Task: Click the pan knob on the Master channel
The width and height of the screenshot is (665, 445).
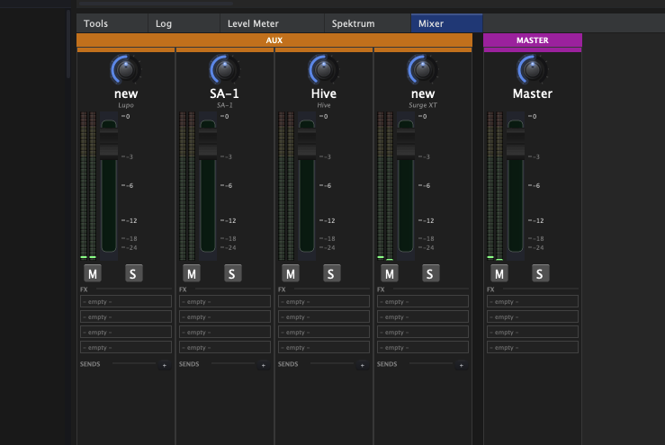Action: 532,69
